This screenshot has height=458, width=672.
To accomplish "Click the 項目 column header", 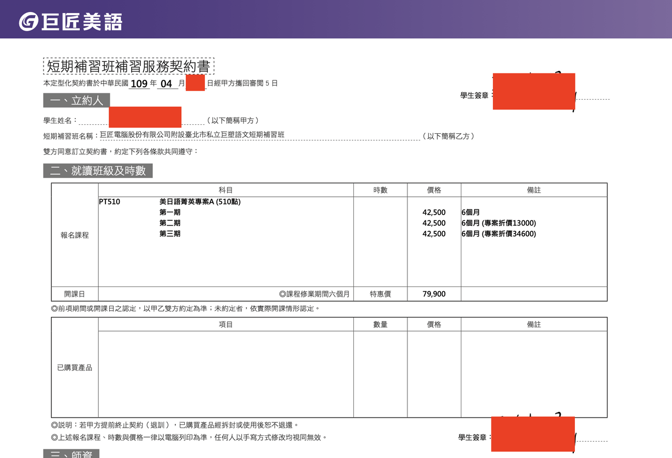I will click(226, 324).
